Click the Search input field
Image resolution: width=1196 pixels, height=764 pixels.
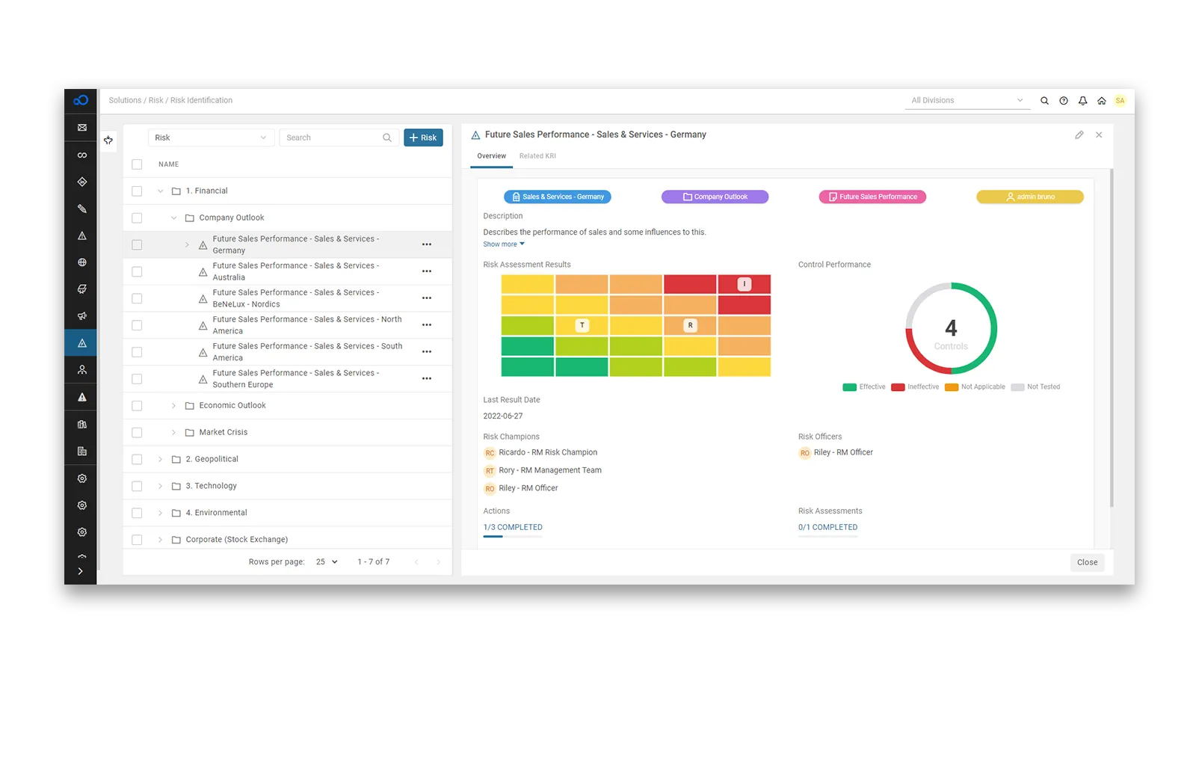tap(338, 138)
